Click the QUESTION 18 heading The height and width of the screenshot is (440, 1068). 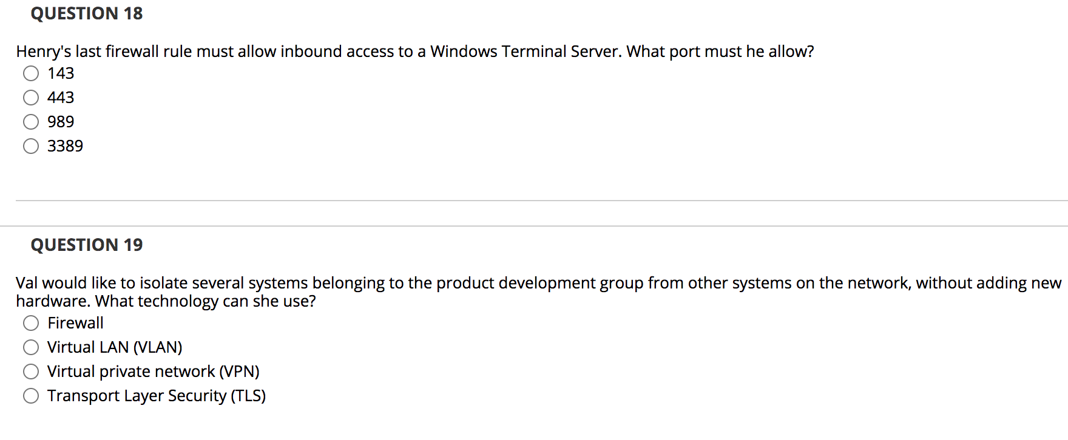point(87,13)
